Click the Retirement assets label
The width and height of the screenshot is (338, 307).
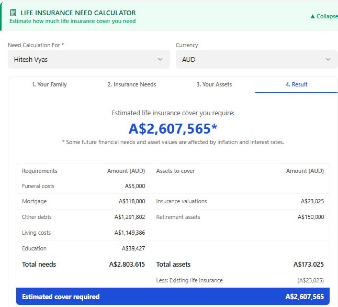[x=178, y=217]
